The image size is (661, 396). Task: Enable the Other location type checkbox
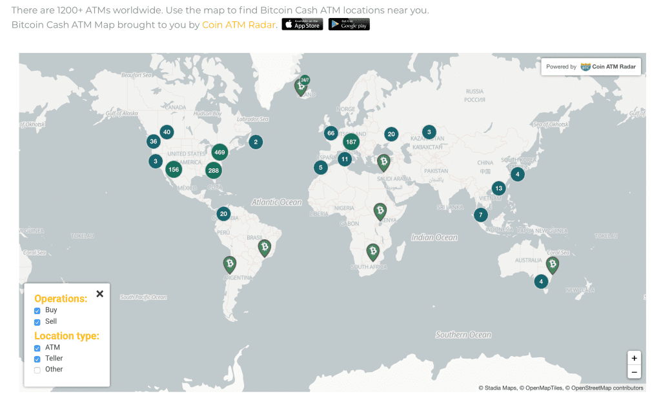coord(37,370)
